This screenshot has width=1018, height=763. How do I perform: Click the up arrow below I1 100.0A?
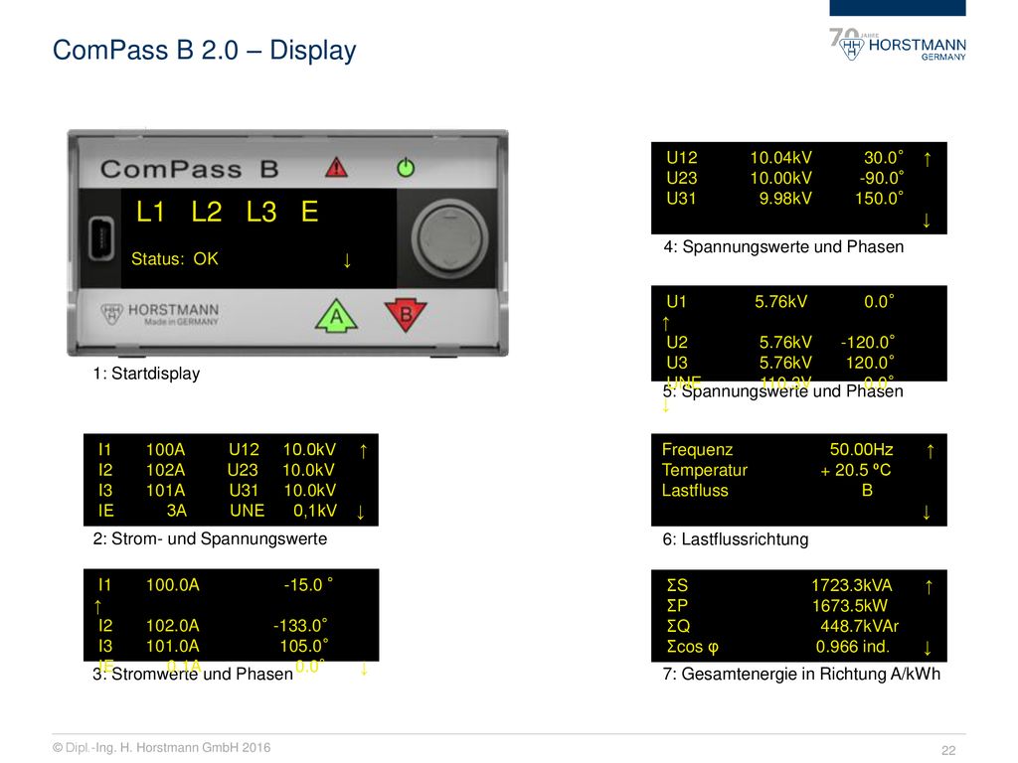98,607
